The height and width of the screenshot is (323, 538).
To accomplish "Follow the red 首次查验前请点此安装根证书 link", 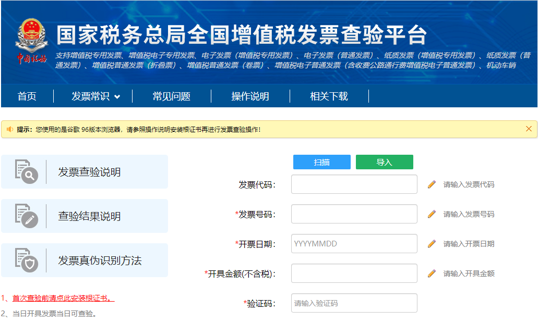I will (x=64, y=298).
